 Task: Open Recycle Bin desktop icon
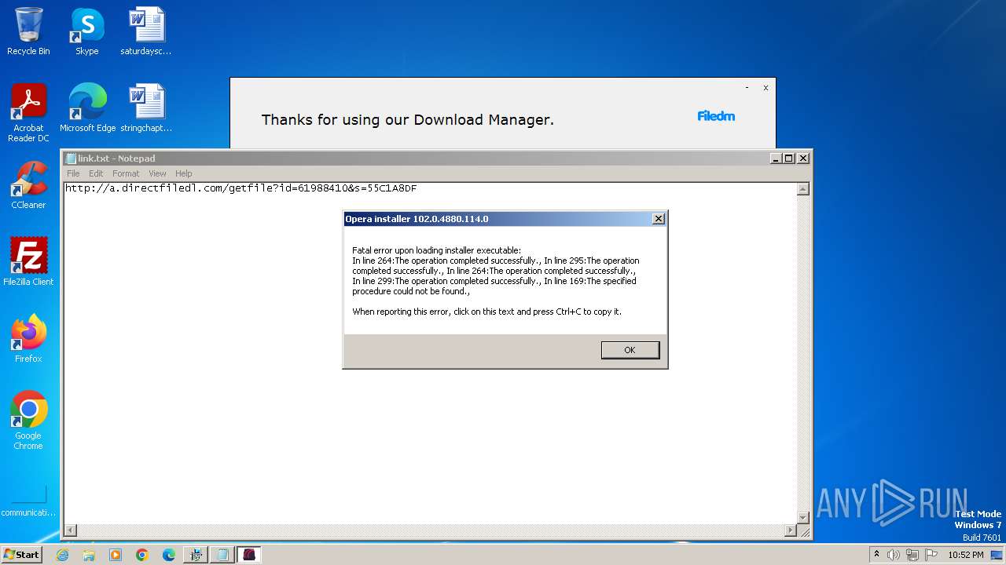tap(28, 31)
